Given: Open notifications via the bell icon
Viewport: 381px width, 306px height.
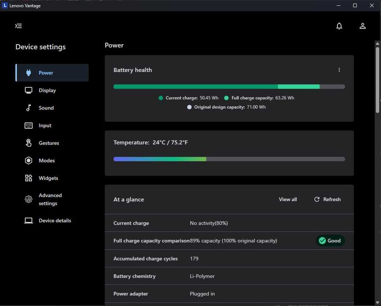Looking at the screenshot, I should tap(339, 26).
